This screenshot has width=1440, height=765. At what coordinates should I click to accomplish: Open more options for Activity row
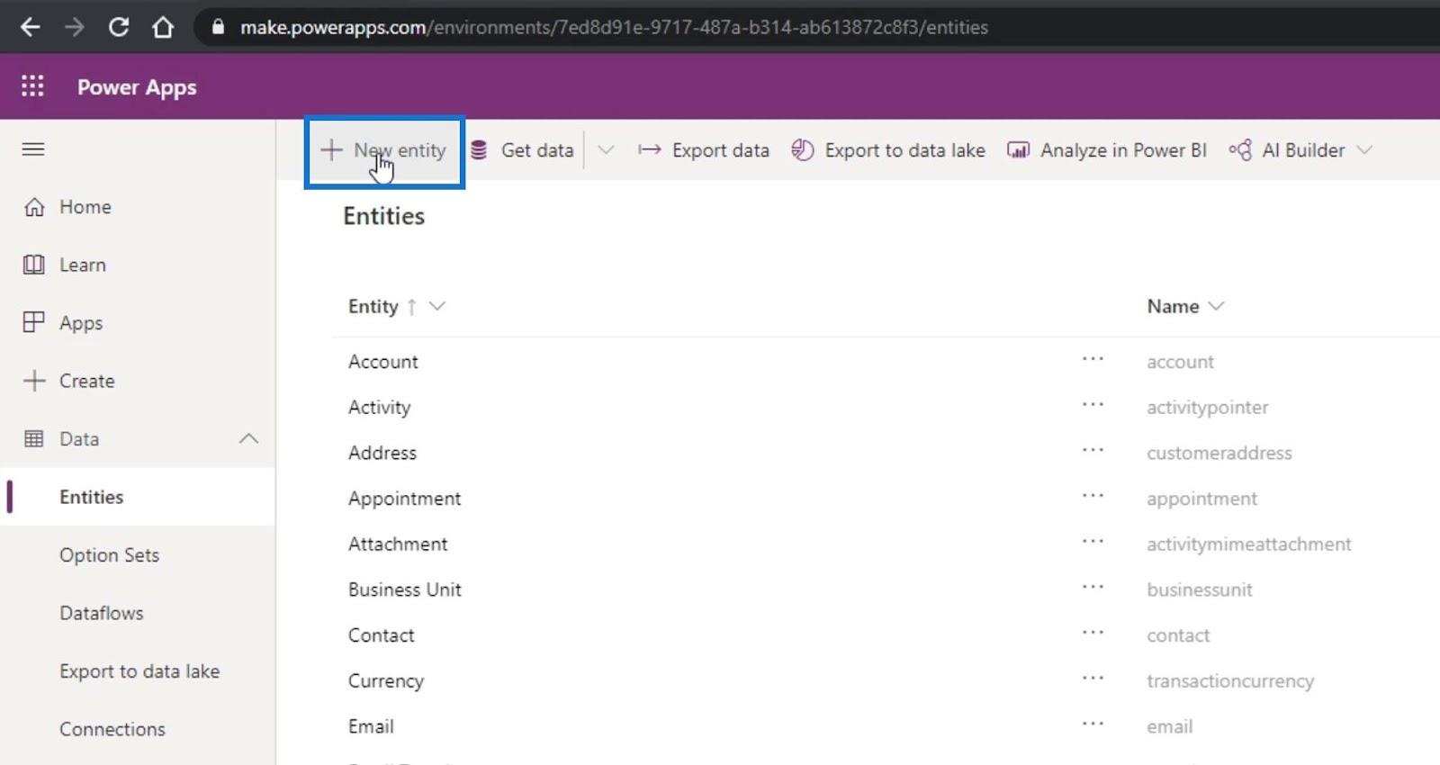coord(1093,405)
